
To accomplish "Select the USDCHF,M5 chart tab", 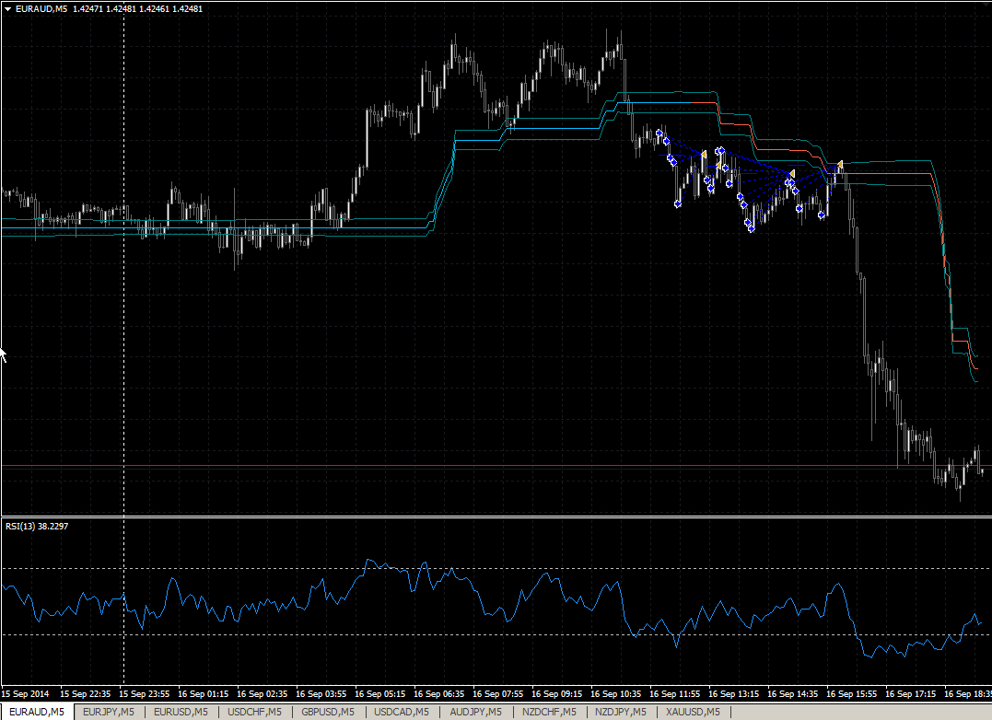I will [254, 712].
